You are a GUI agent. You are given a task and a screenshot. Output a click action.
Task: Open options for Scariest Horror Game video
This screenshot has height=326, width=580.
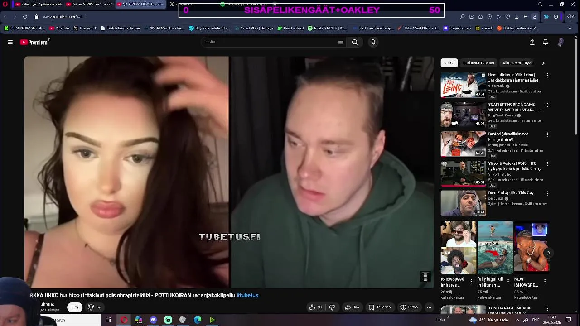click(x=547, y=105)
